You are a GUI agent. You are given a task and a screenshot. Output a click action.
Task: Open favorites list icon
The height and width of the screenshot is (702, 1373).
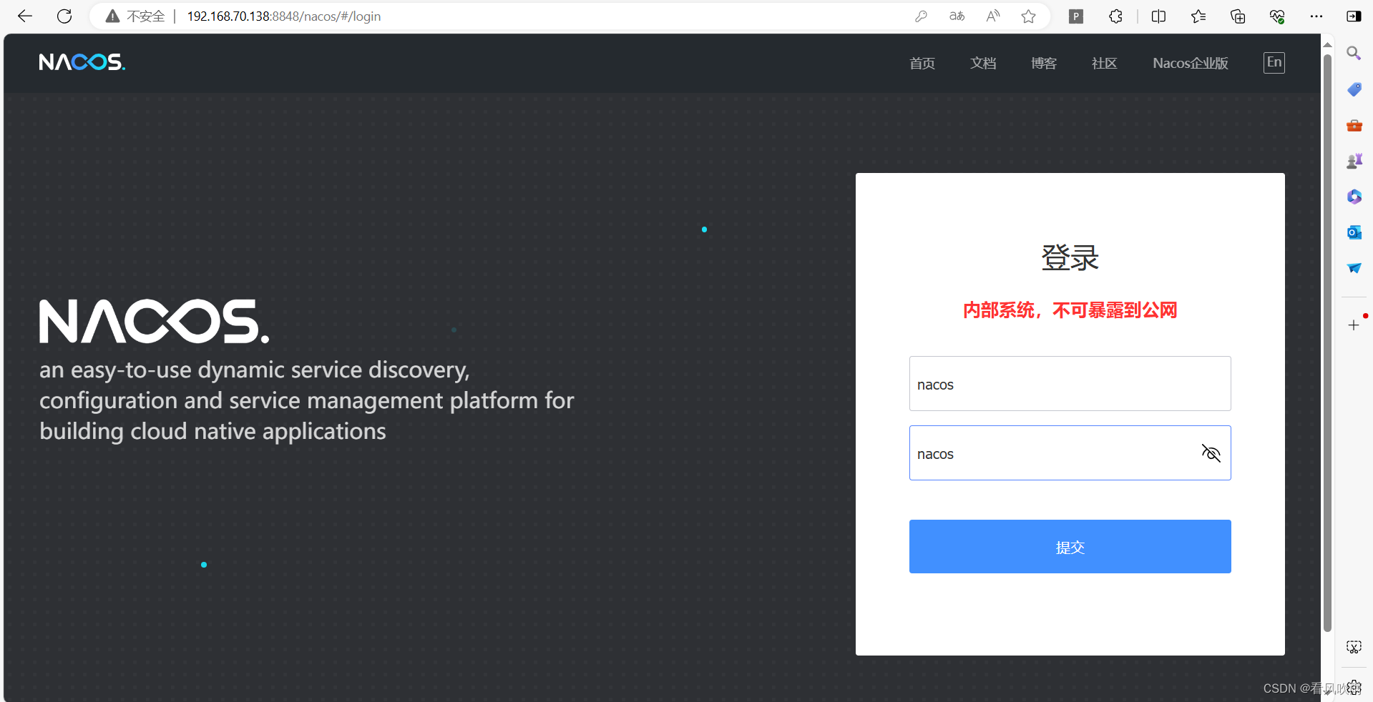[1198, 16]
